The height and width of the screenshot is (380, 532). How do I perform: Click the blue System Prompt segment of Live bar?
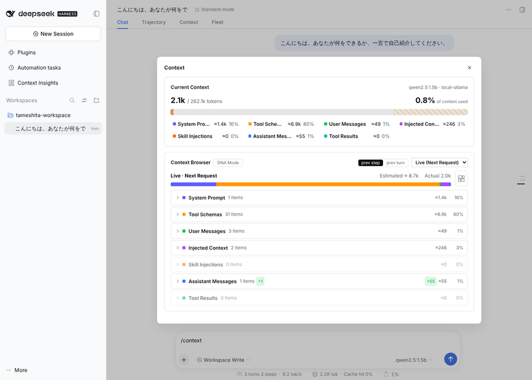(193, 184)
